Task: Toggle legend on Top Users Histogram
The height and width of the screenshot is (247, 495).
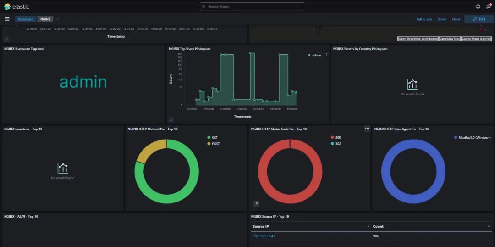Action: coord(171,119)
